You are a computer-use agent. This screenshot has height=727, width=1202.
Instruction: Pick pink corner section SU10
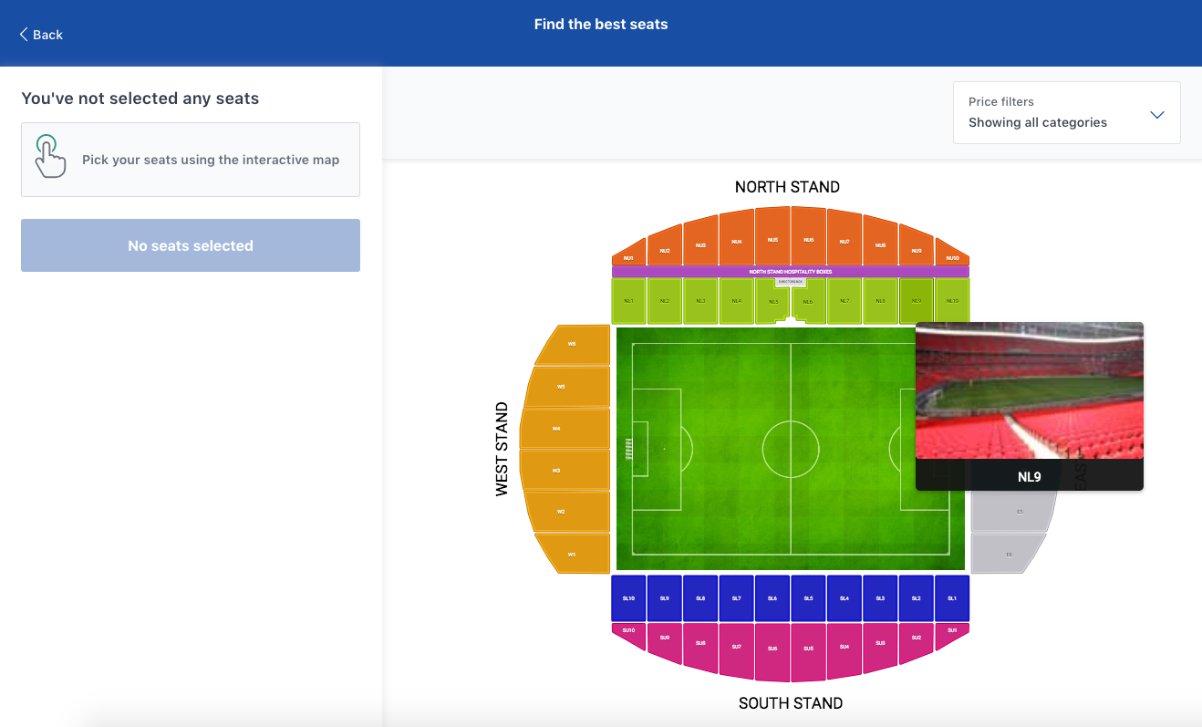pyautogui.click(x=628, y=633)
